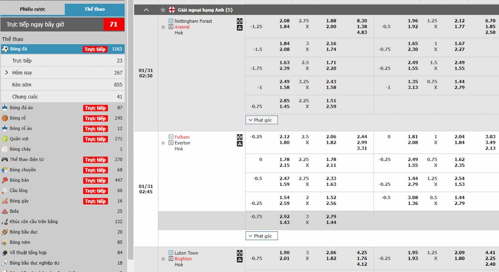The width and height of the screenshot is (499, 272).
Task: Click the rugby icon for Bóng bầu dục nghiệp dư
Action: (5, 263)
